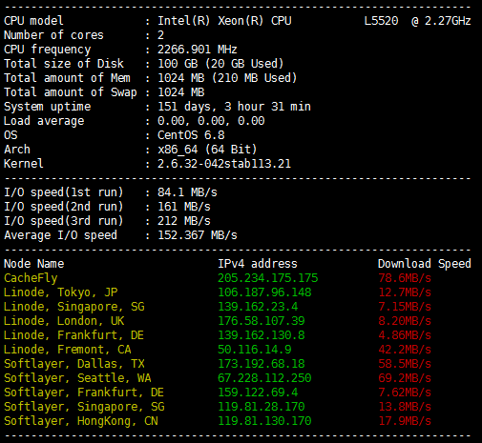Click the CPU model text line
The image size is (482, 443).
237,21
